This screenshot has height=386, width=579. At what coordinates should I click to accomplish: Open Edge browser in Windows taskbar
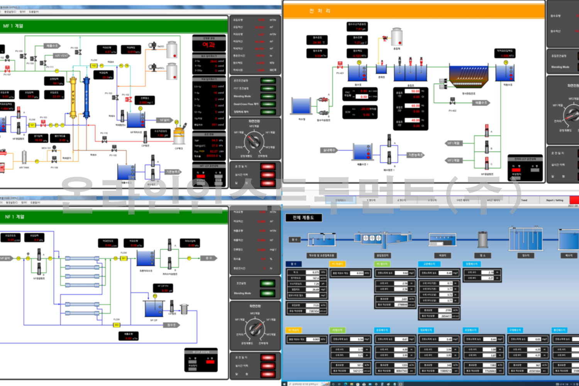point(346,384)
